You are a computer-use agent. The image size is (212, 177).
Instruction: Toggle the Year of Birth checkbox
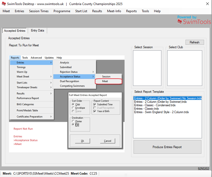click(95, 111)
